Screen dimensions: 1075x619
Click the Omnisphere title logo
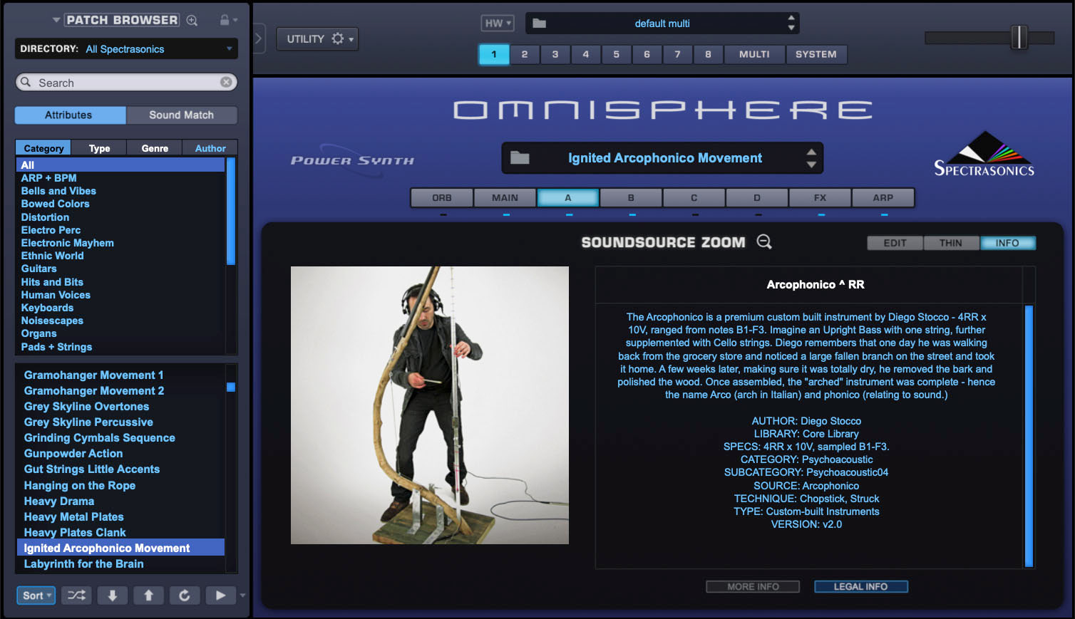663,110
